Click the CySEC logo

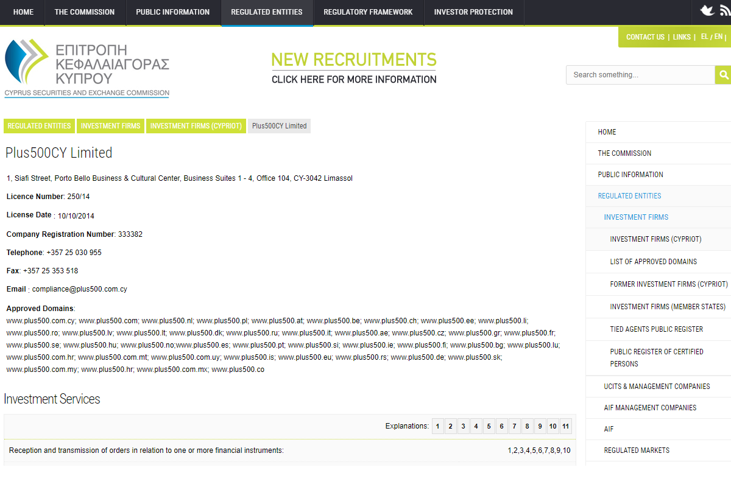click(87, 68)
